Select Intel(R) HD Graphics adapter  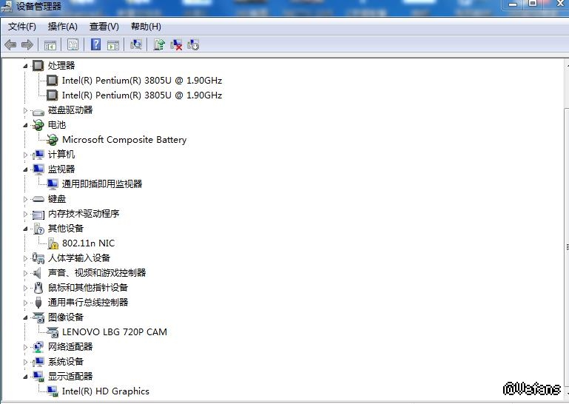tap(106, 391)
